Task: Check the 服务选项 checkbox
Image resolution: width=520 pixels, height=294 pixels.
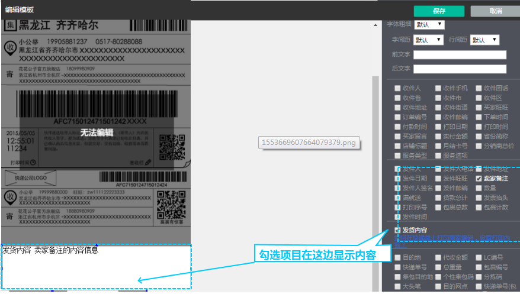Action: [x=438, y=156]
